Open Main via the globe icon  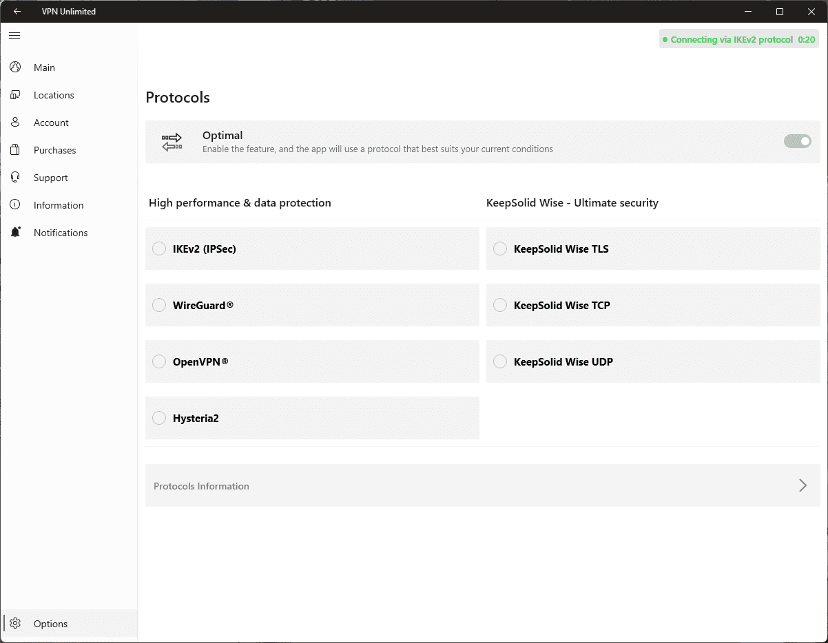click(15, 67)
